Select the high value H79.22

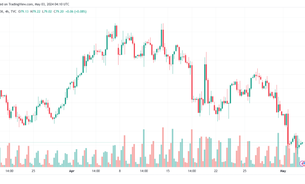click(35, 11)
